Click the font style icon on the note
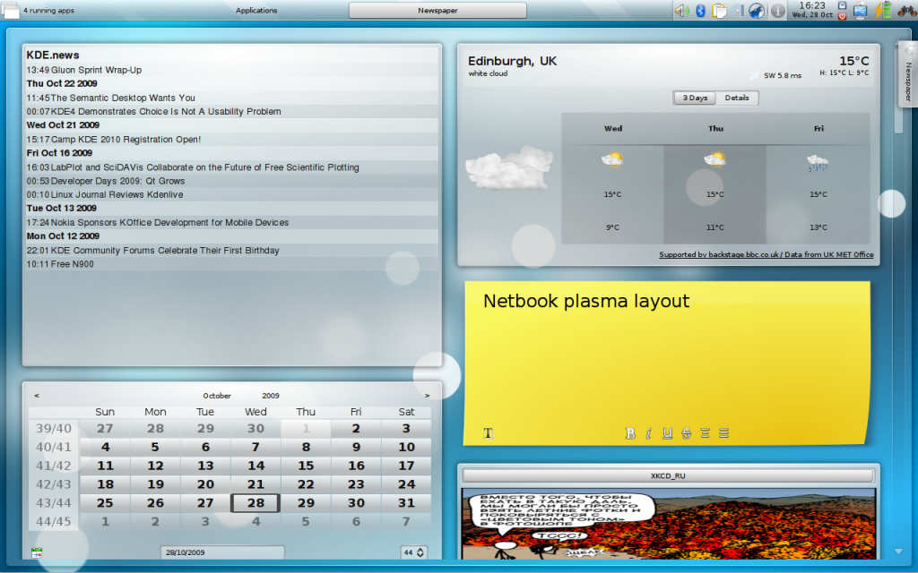This screenshot has width=918, height=573. click(489, 432)
